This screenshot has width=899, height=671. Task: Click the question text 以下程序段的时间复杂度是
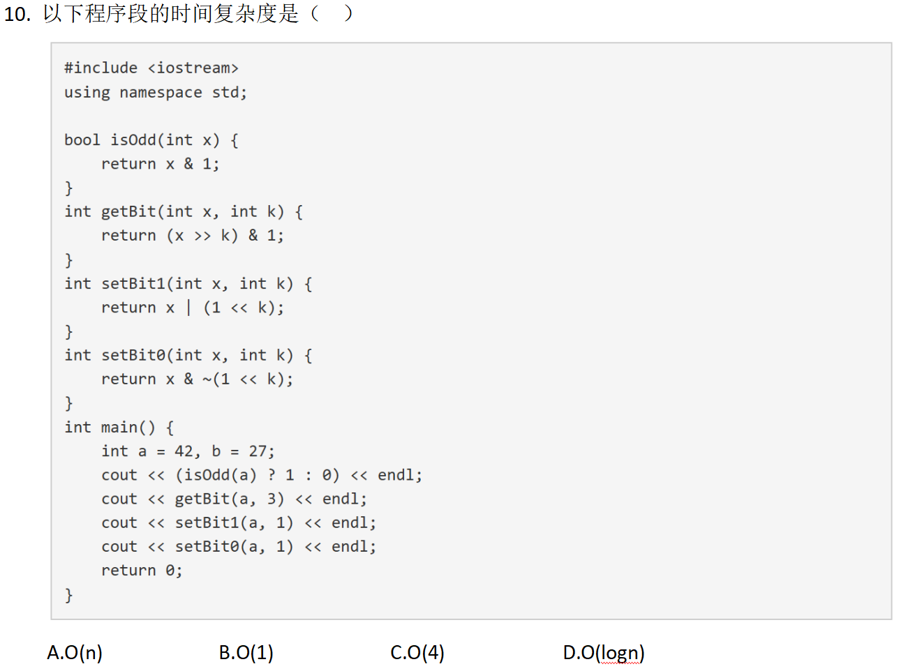tap(170, 13)
